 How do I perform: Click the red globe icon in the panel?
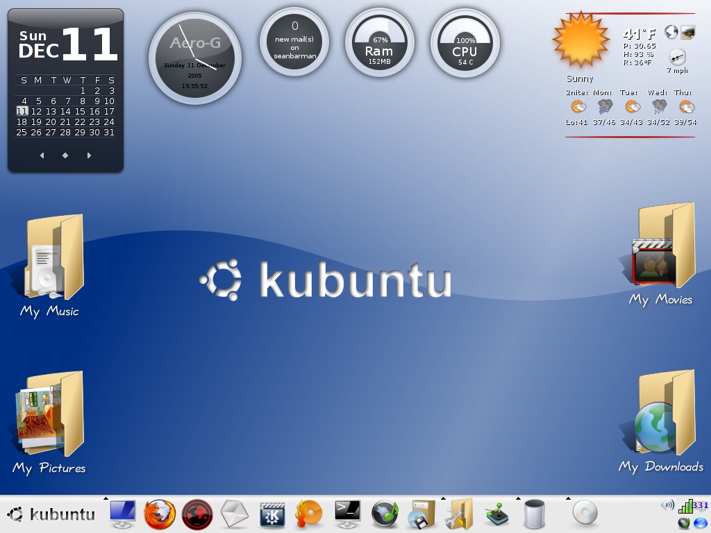(x=197, y=515)
